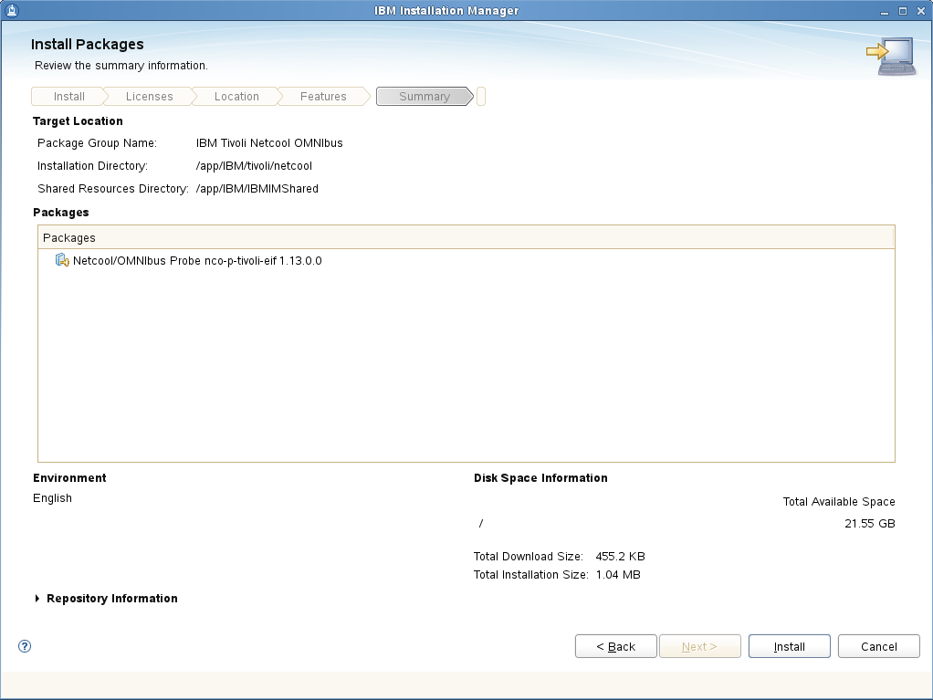The height and width of the screenshot is (700, 933).
Task: Click the Disk Space Information heading
Action: pyautogui.click(x=540, y=478)
